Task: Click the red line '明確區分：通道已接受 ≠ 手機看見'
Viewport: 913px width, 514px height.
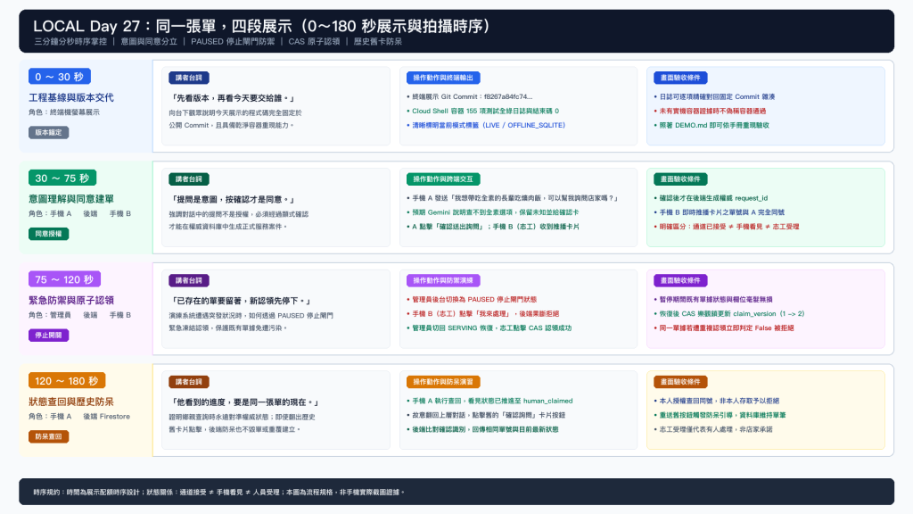Action: [x=726, y=227]
